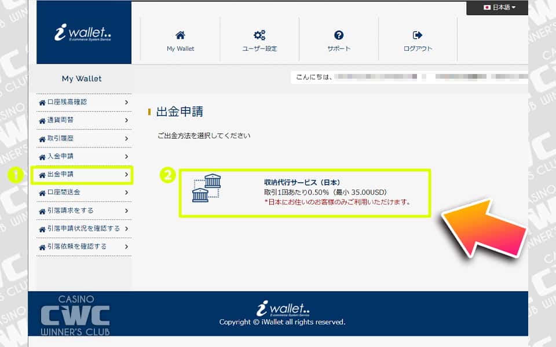Click the red 日本にお住いのお客様のみ notice
The width and height of the screenshot is (556, 347).
coord(338,202)
